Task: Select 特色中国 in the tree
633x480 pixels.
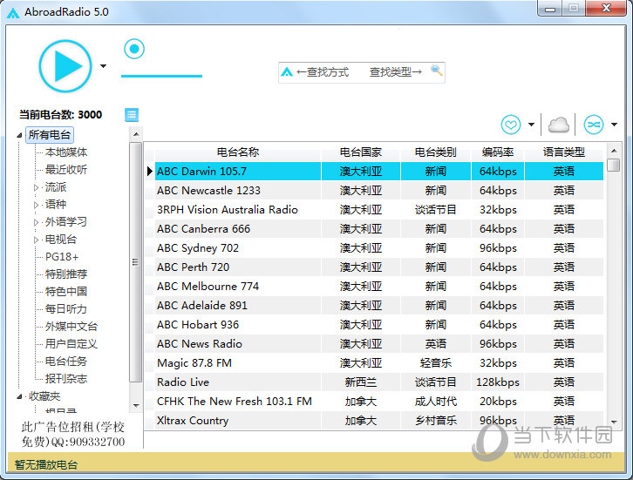Action: pos(66,292)
